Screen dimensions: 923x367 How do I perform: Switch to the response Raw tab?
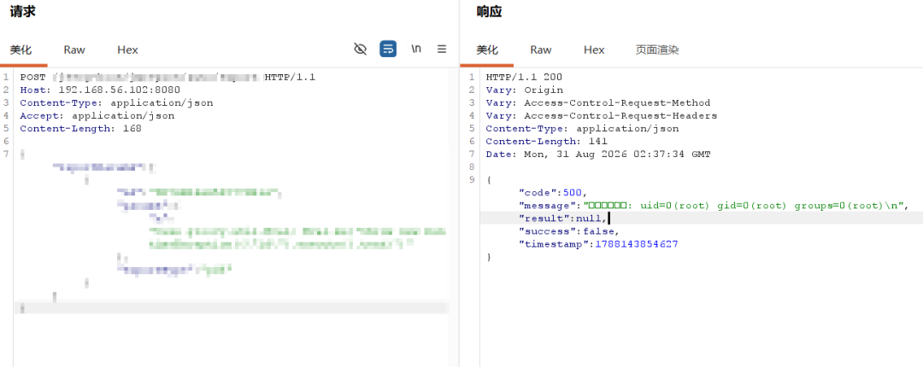(541, 50)
